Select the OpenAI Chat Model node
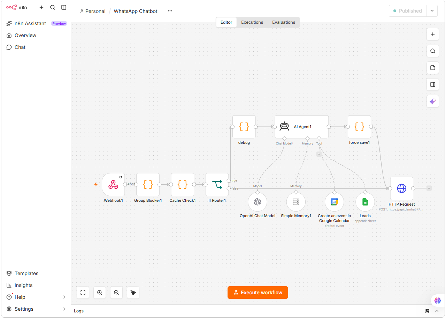This screenshot has width=446, height=318. point(257,202)
